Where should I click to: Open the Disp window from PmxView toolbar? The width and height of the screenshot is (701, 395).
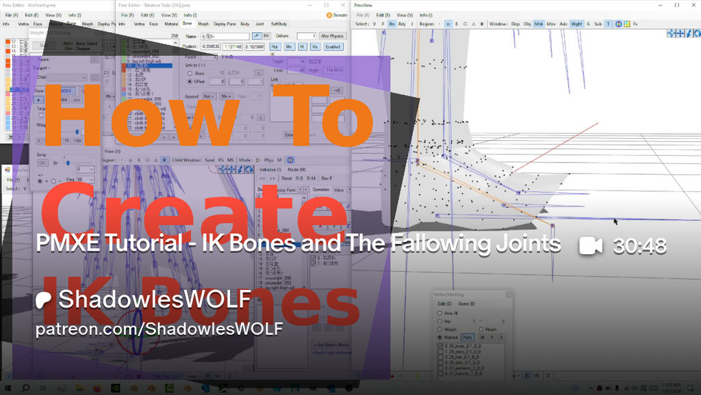point(515,24)
